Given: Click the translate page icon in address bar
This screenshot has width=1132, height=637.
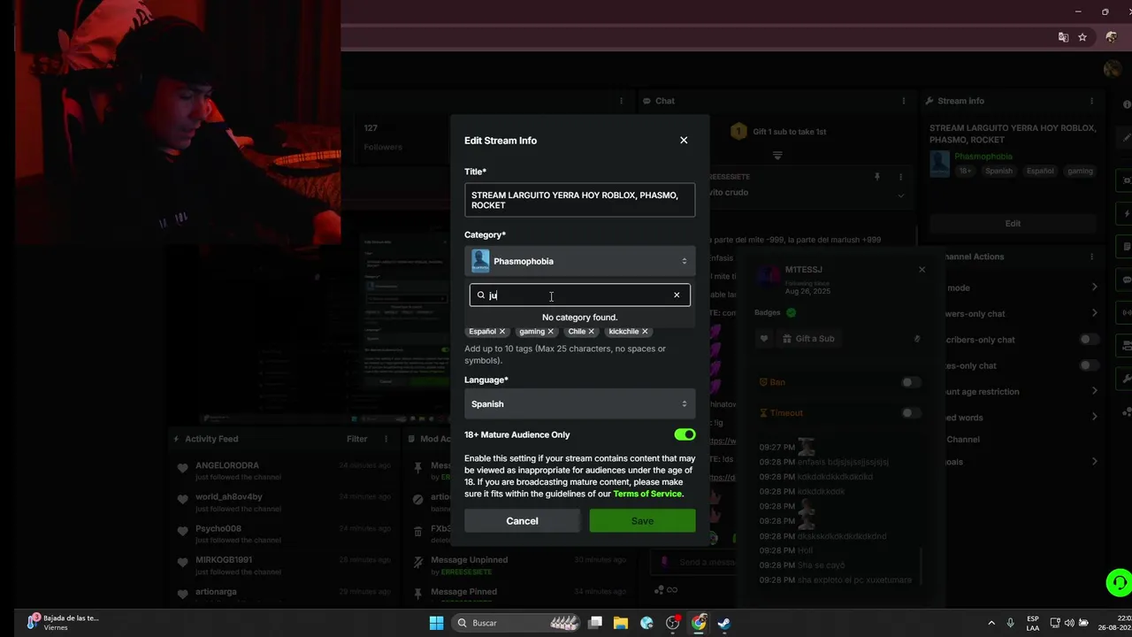Looking at the screenshot, I should point(1063,37).
